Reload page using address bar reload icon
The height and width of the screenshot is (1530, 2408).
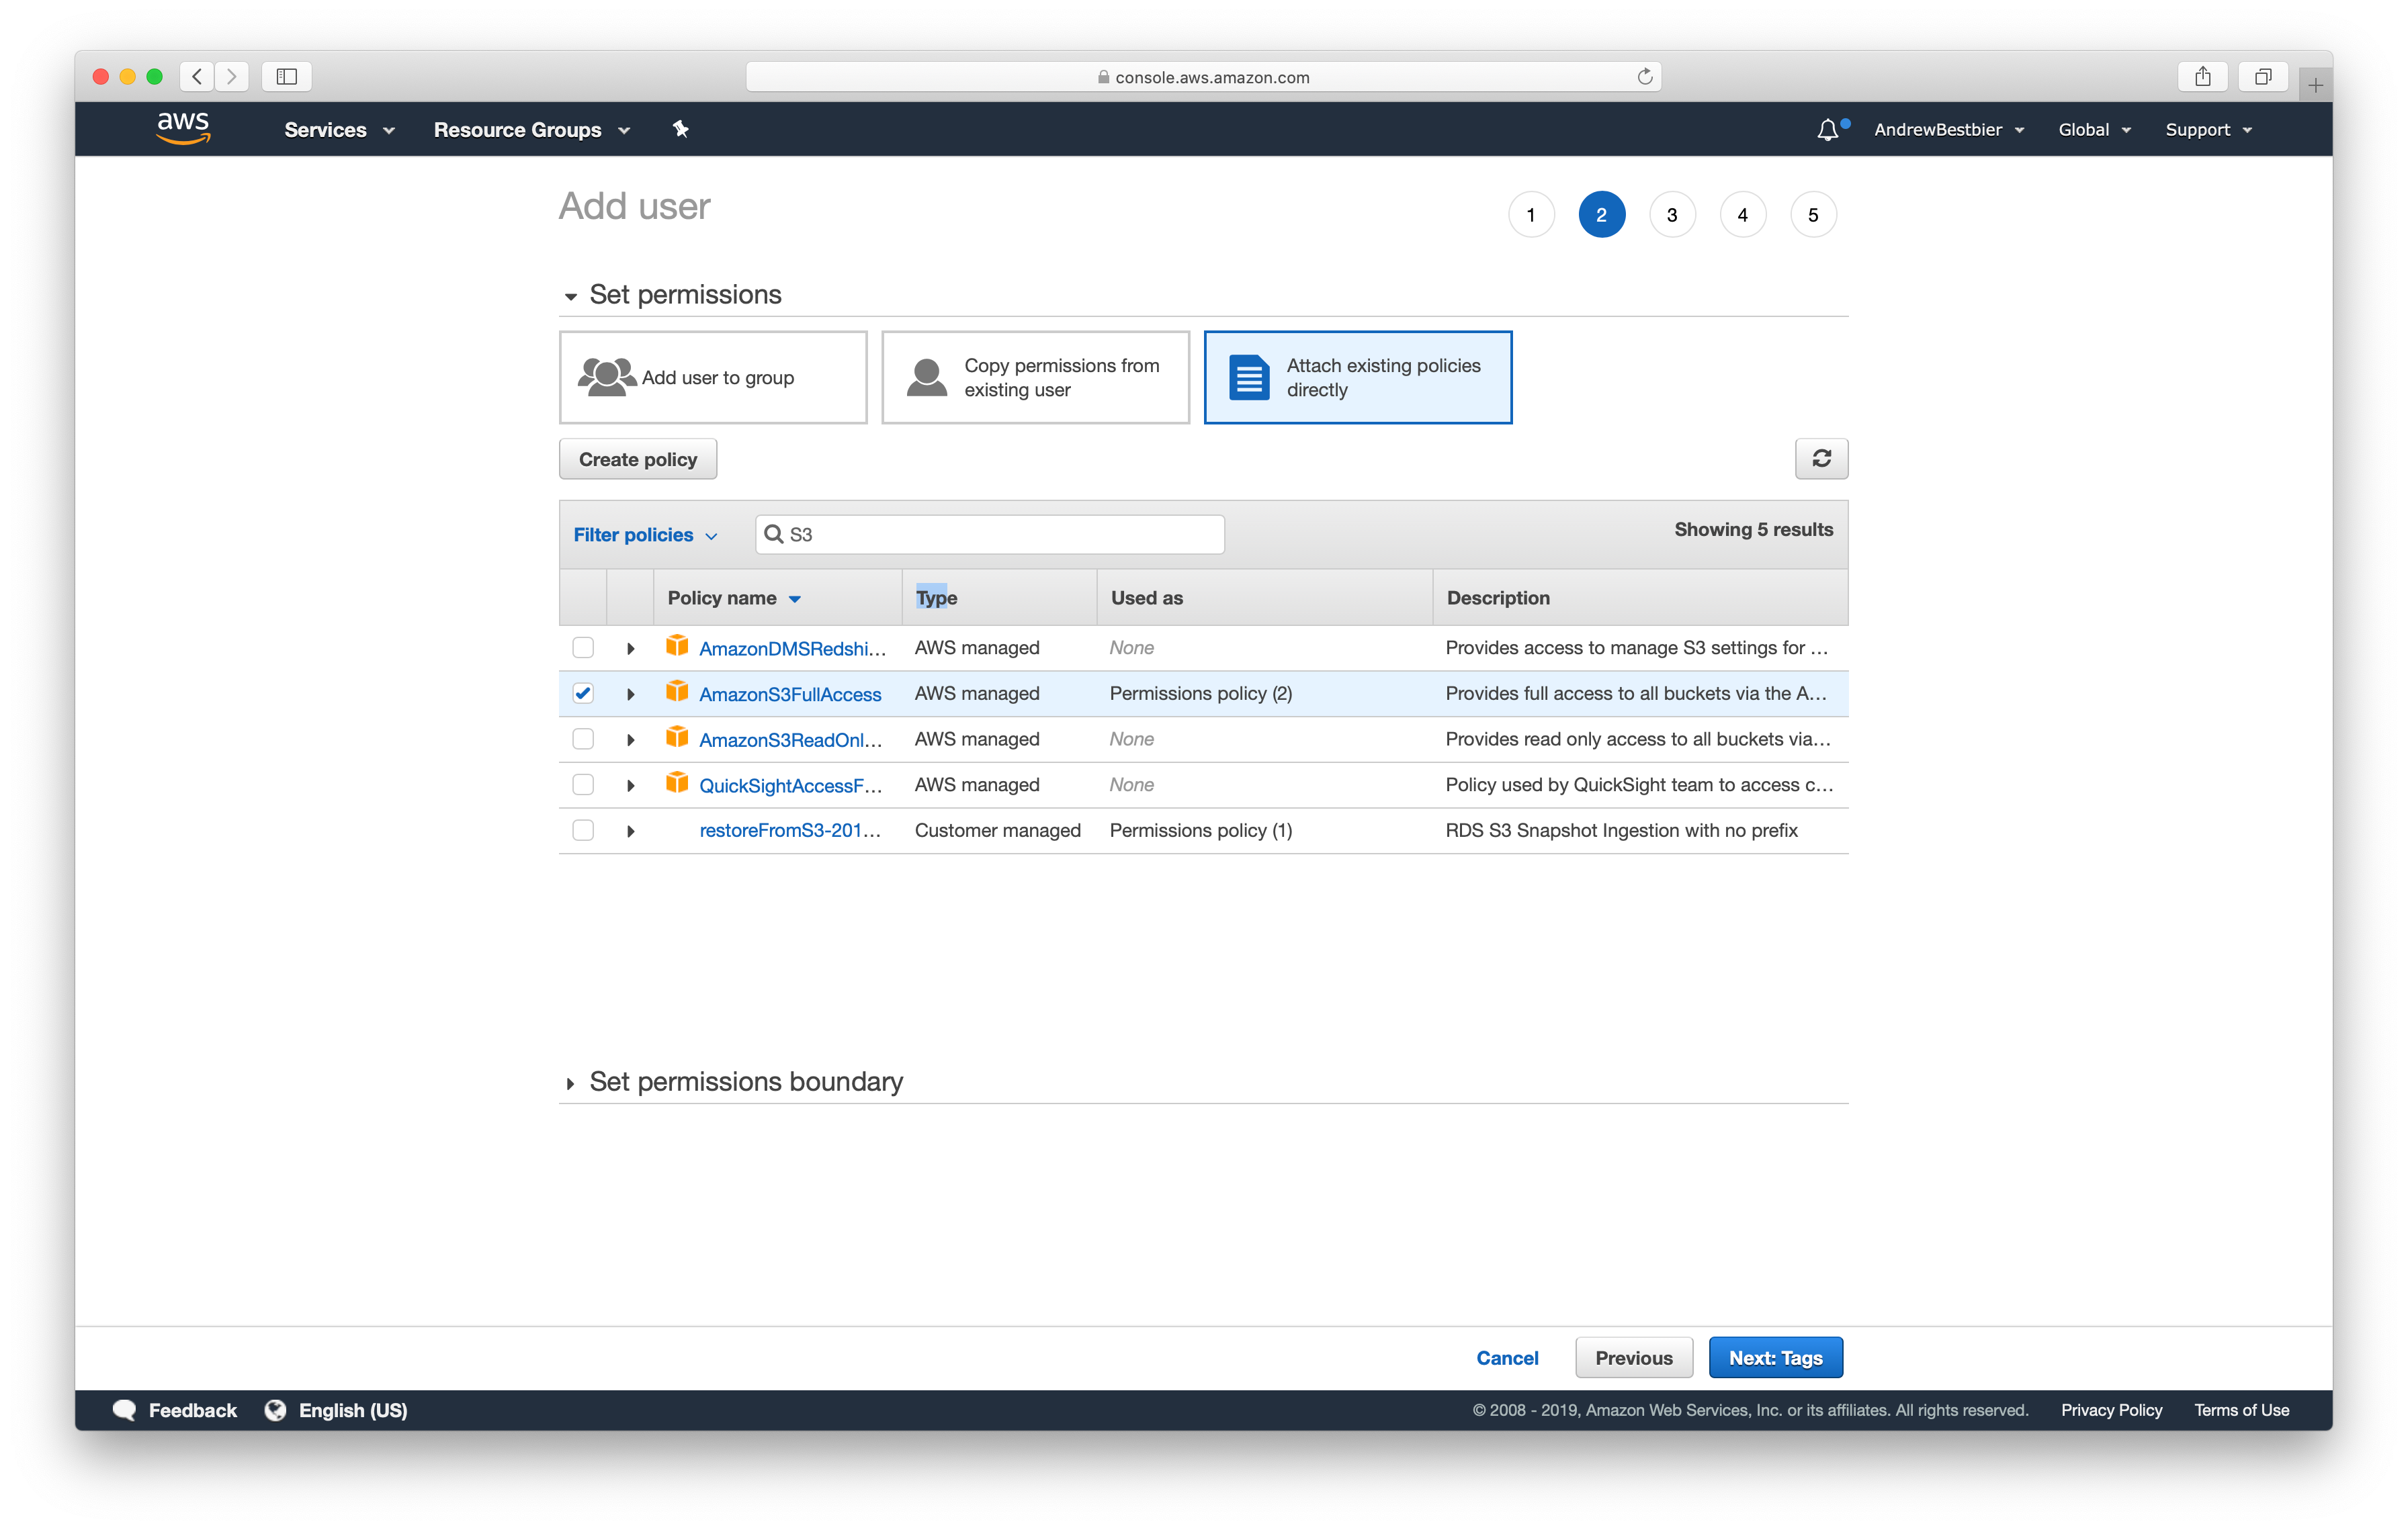(1644, 77)
